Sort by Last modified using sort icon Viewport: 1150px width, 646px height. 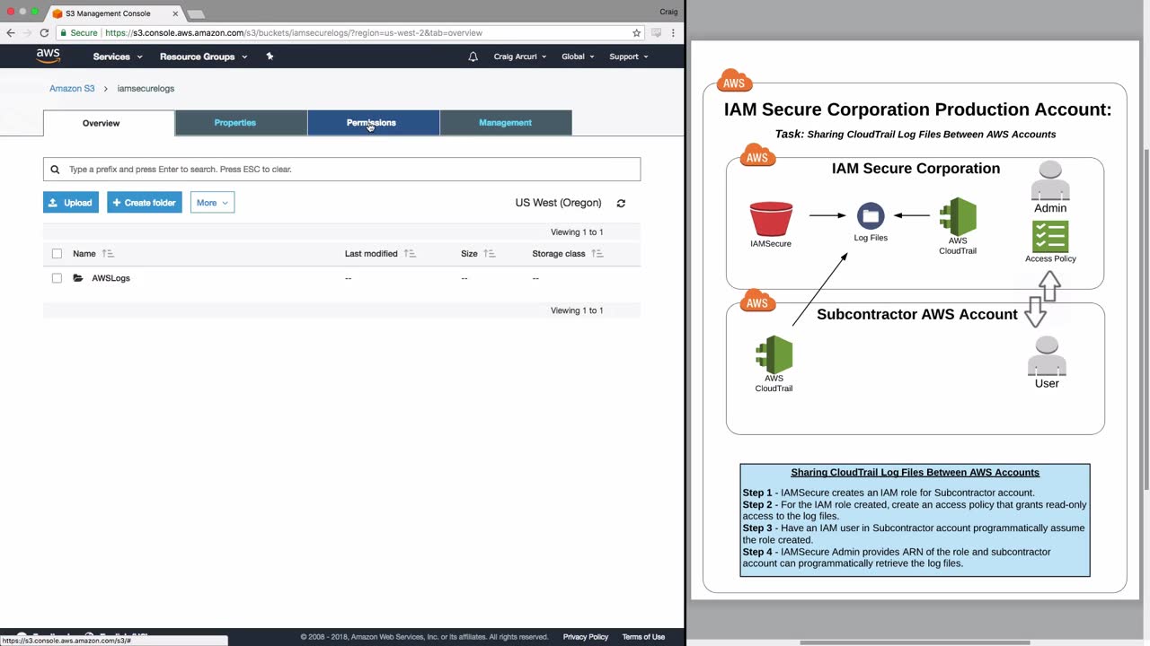click(x=410, y=254)
